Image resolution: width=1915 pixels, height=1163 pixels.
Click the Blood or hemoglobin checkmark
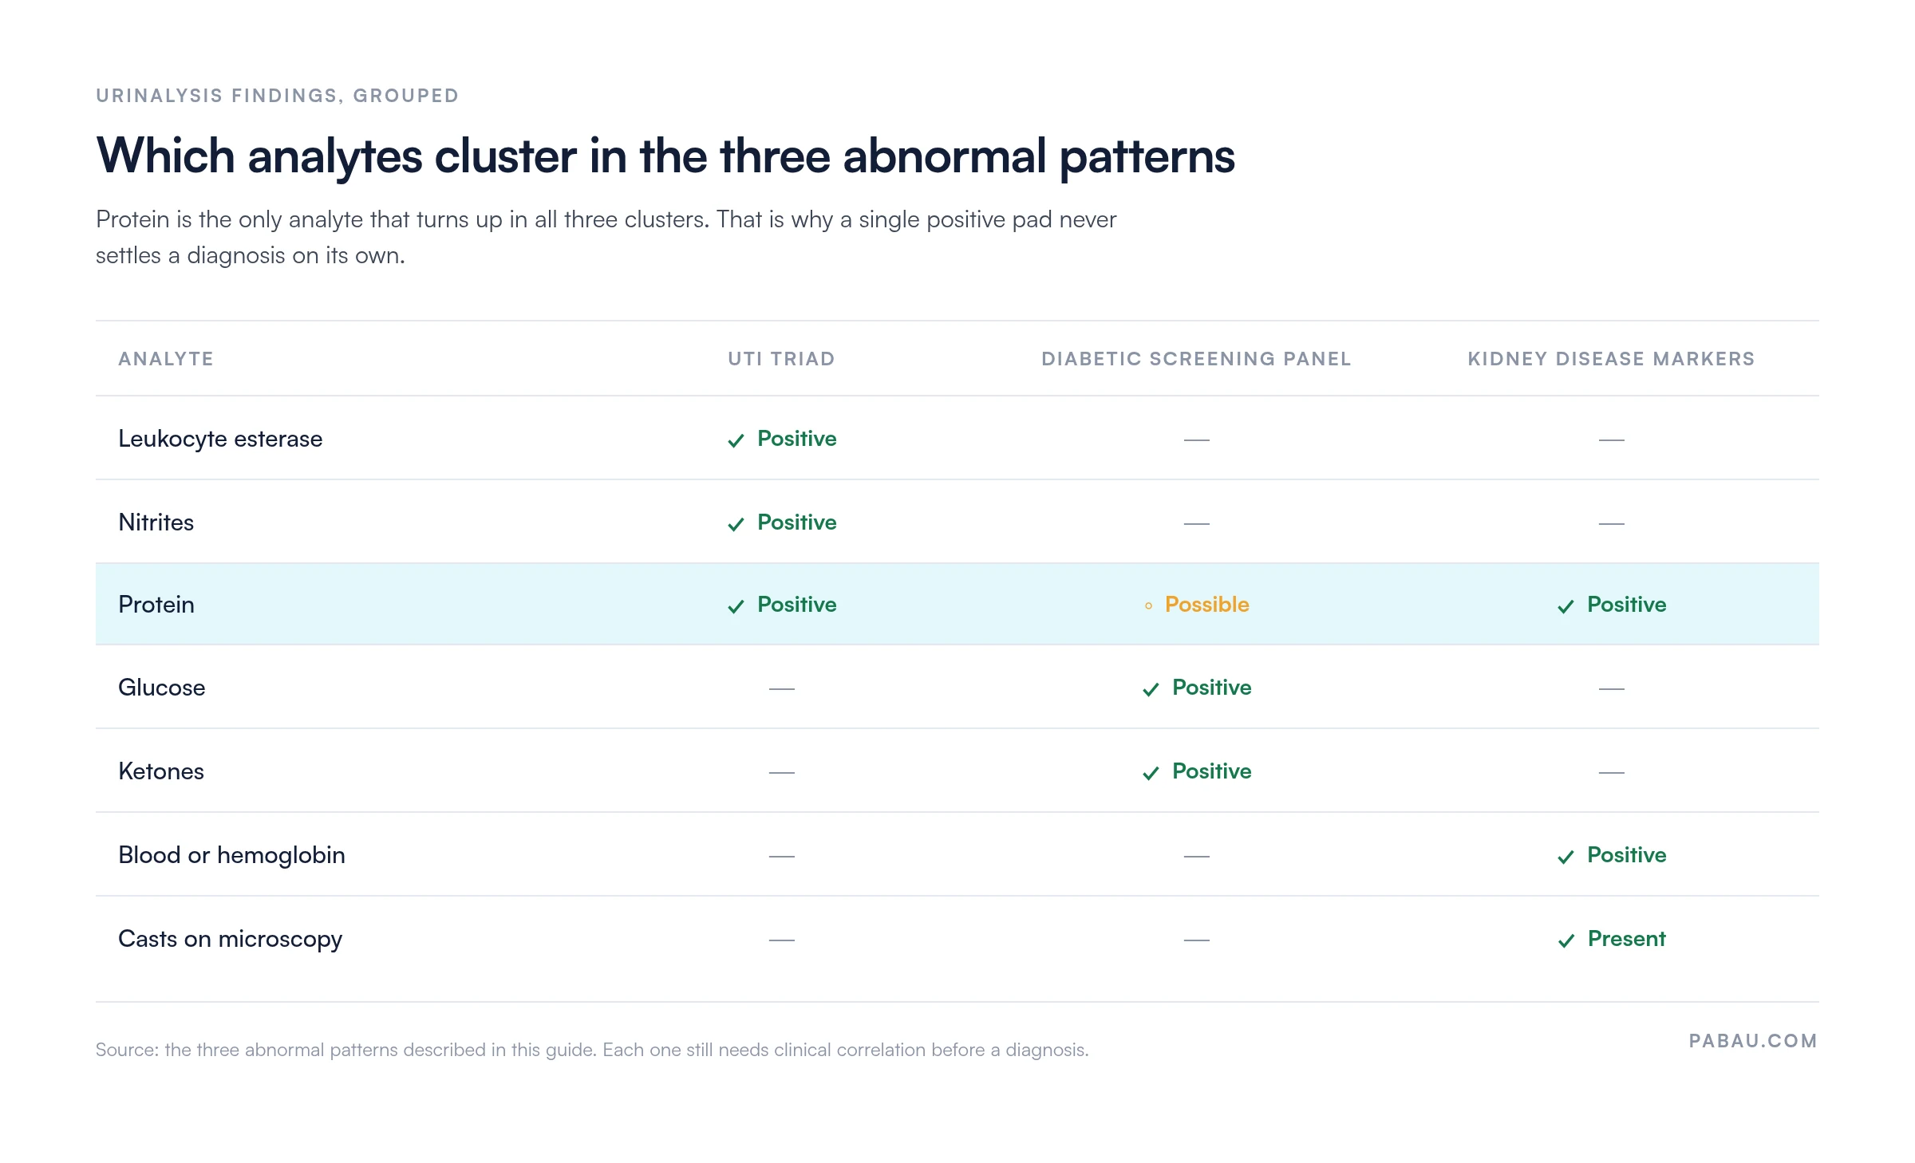1566,857
